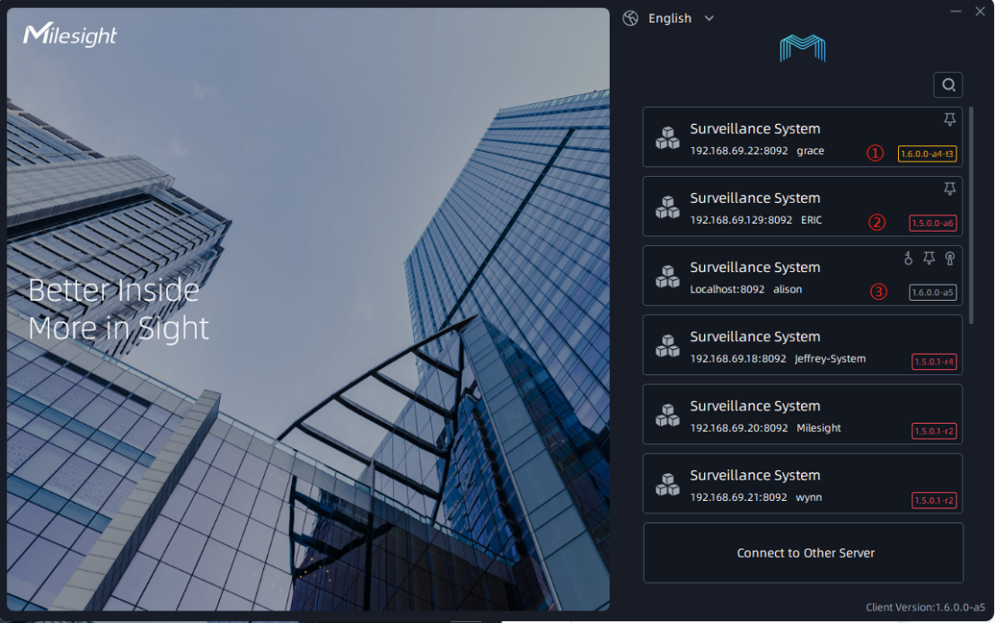This screenshot has height=623, width=995.
Task: Click version badge 1.5.0.0-a6
Action: pyautogui.click(x=933, y=223)
